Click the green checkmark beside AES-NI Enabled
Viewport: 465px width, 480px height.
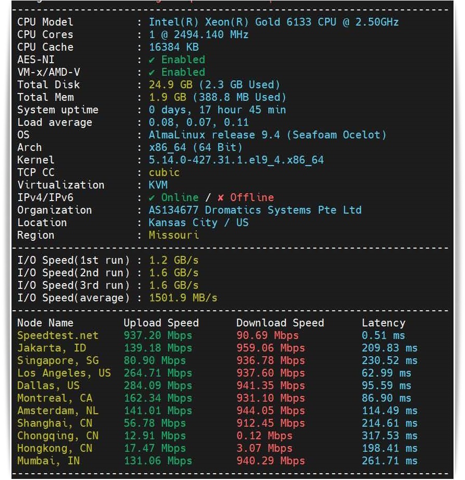point(152,60)
